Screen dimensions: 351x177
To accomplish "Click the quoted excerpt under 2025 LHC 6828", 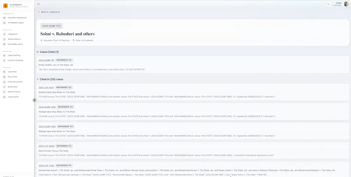I will pos(156,155).
